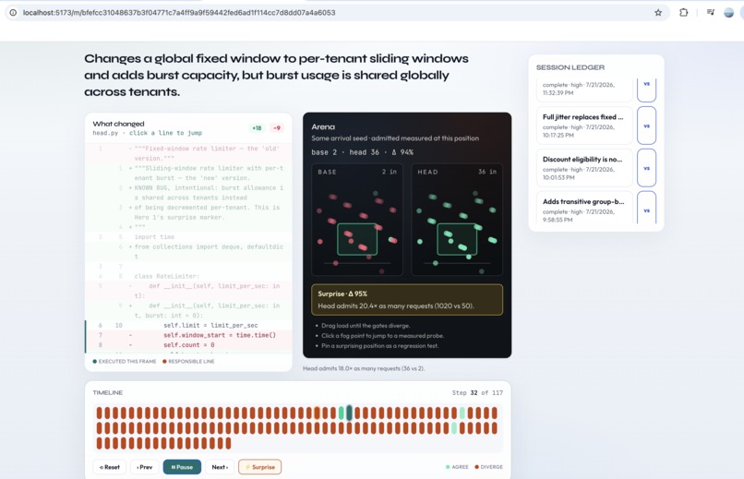Click the +18 additions badge
The width and height of the screenshot is (744, 479).
pos(257,128)
